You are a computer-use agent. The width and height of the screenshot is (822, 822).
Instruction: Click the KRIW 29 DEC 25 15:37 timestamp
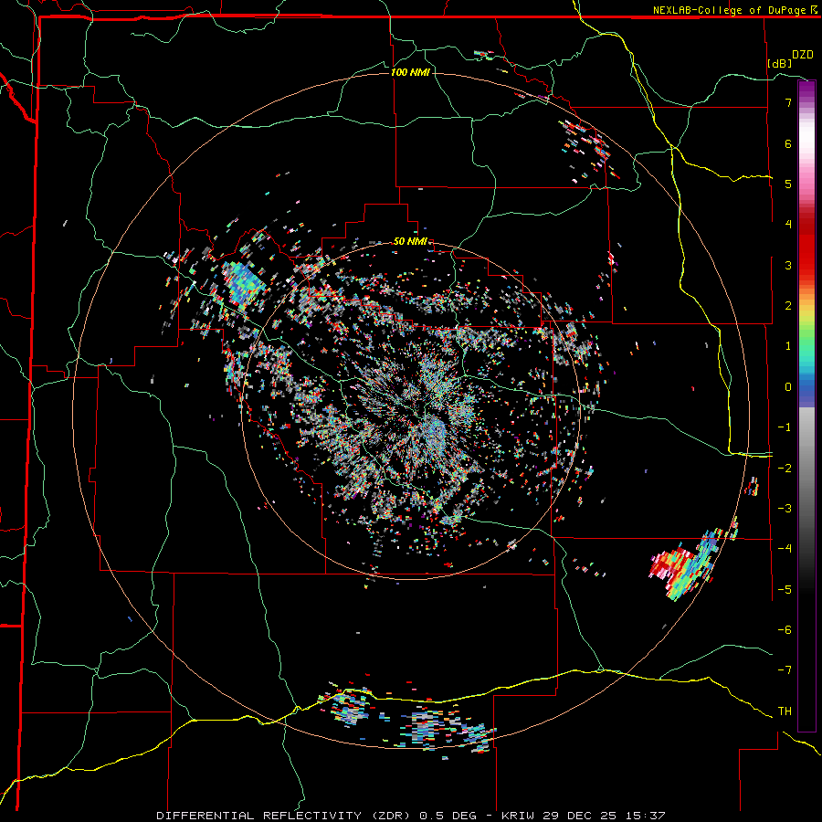(x=584, y=816)
